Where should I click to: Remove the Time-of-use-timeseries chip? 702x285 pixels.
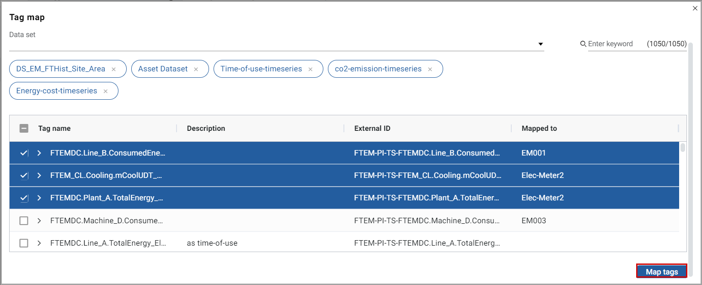310,69
